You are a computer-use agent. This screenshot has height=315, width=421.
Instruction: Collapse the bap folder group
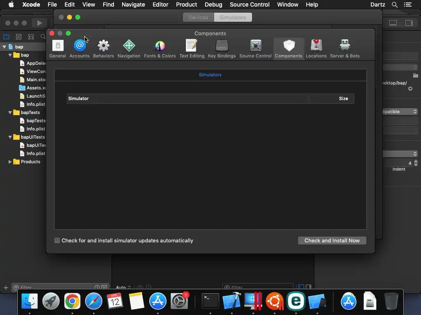[10, 55]
